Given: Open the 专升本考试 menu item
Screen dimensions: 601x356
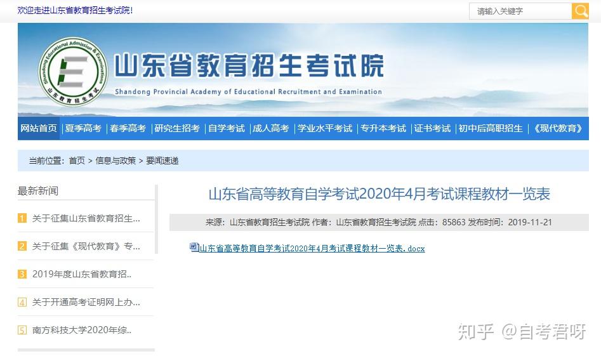Looking at the screenshot, I should 383,128.
